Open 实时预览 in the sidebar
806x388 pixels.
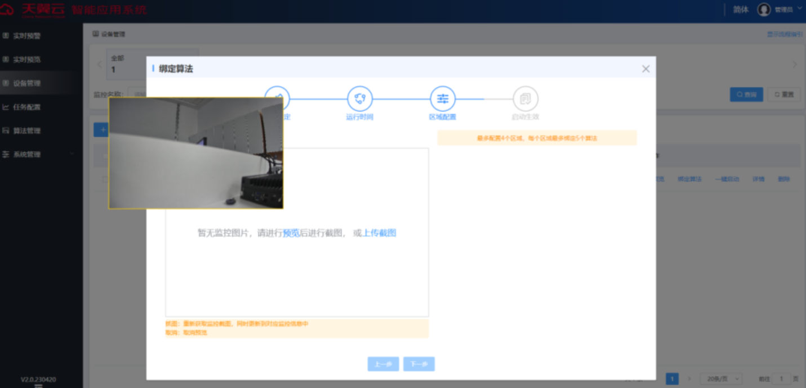pos(26,60)
